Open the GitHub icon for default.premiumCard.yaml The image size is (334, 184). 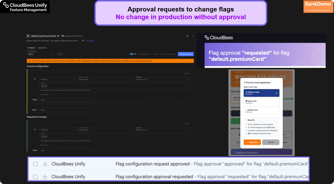(63, 36)
